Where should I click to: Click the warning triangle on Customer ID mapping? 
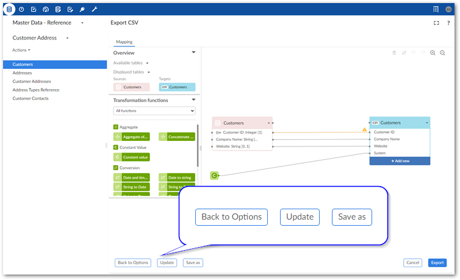tap(364, 129)
